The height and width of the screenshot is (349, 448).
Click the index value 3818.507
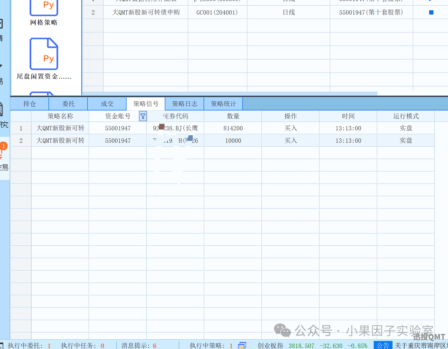(302, 346)
